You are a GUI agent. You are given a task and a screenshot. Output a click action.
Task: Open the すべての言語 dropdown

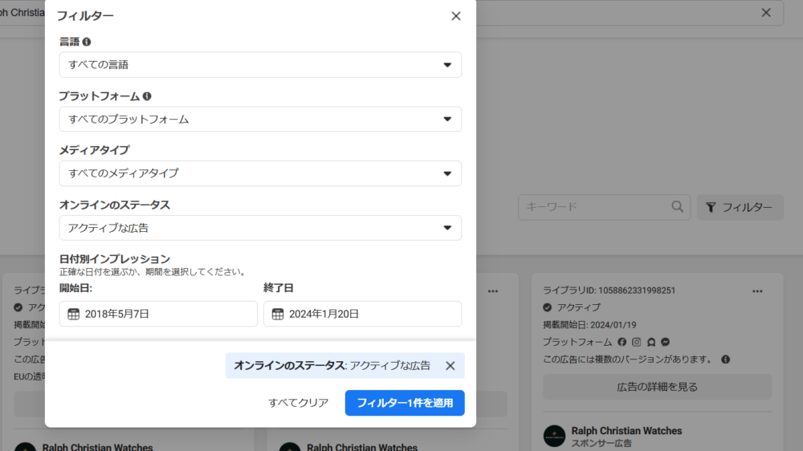pos(260,65)
